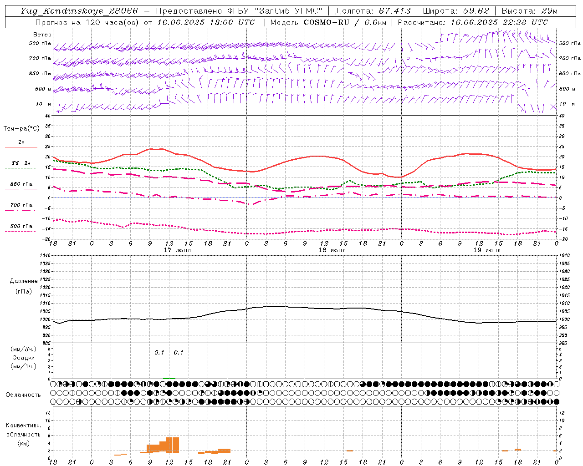Image resolution: width=583 pixels, height=466 pixels.
Task: Click the 17 июня date label
Action: tap(178, 250)
